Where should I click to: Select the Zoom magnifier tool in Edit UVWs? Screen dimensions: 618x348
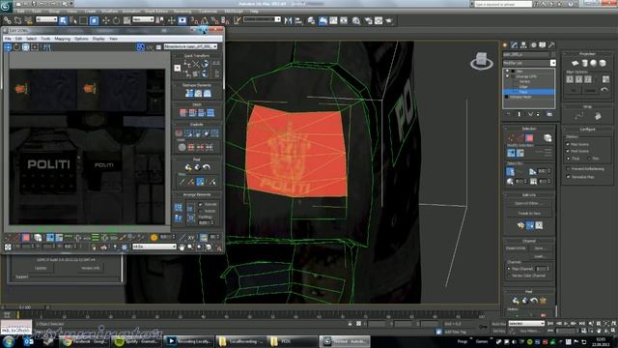[x=190, y=247]
